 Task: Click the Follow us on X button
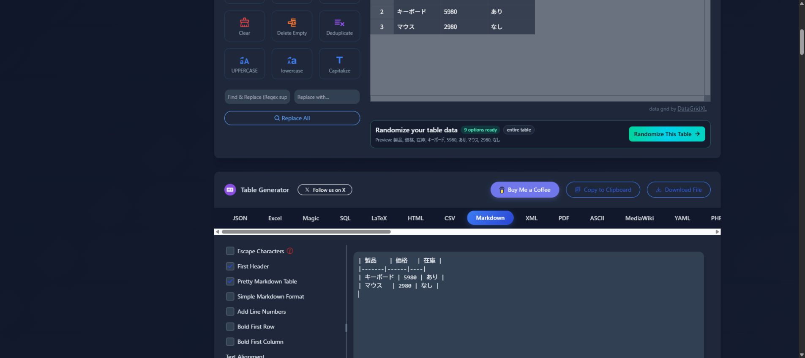coord(325,190)
